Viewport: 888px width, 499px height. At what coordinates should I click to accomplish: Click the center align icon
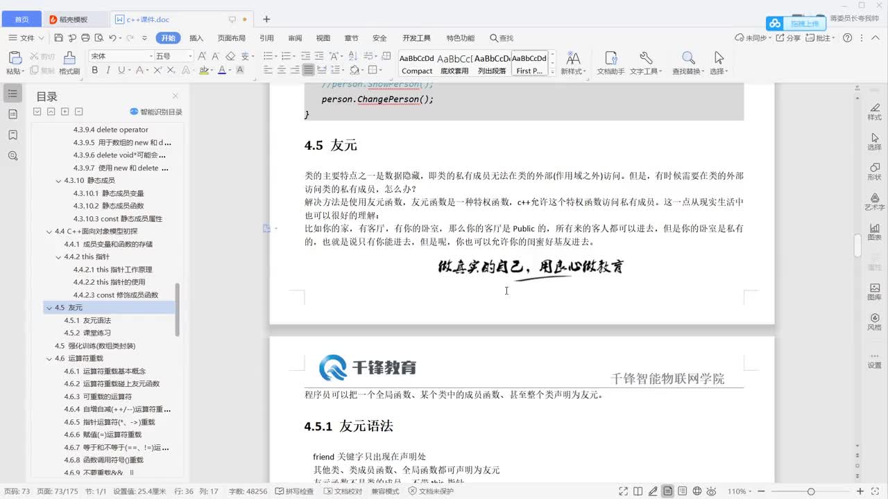282,70
